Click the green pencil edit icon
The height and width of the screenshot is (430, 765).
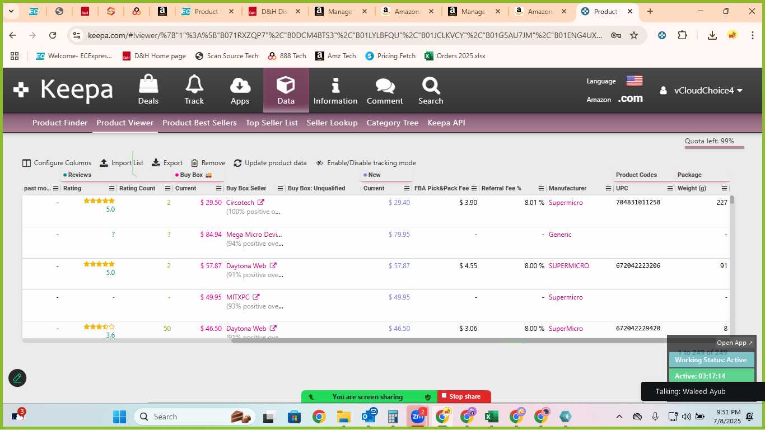tap(17, 378)
